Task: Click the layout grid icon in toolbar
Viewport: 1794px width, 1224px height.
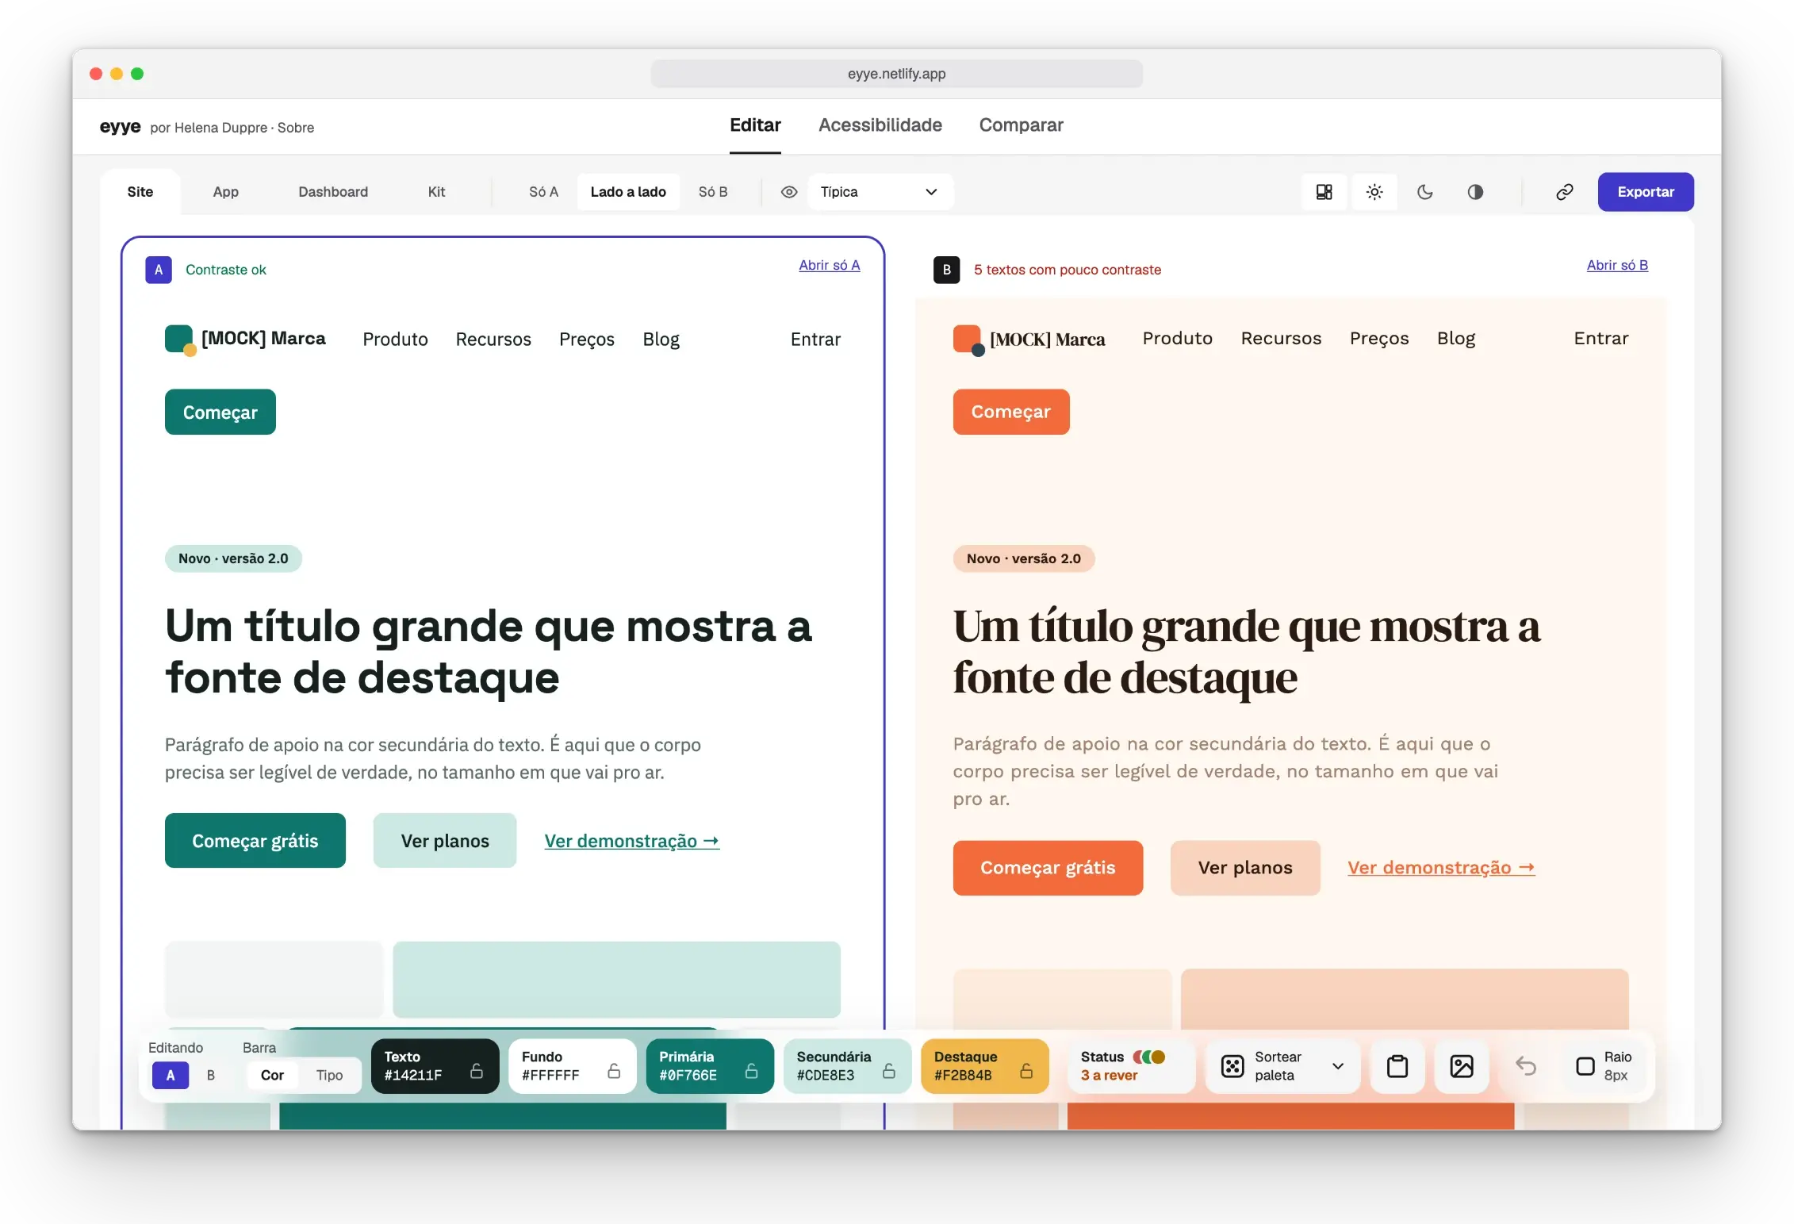Action: (1324, 192)
